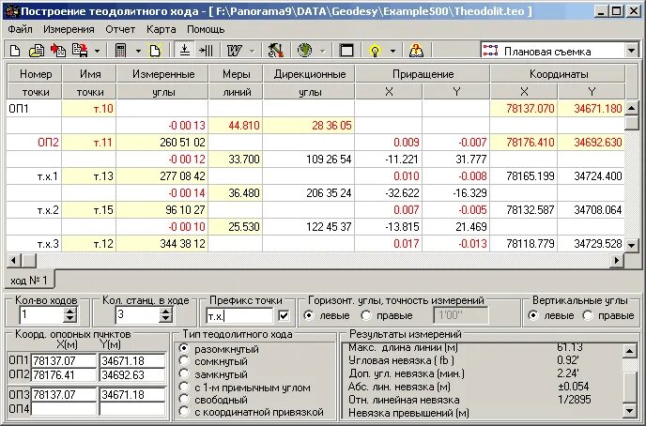Click the ОП2 Y coordinate field 34692.63

tap(132, 375)
